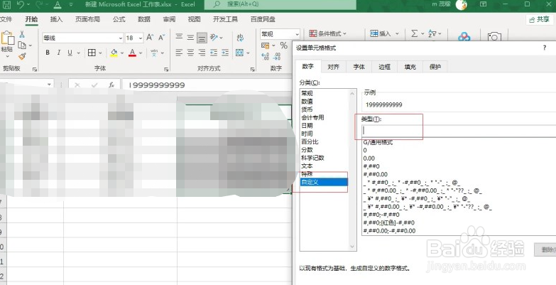Click the Baidu Netdisk cloud icon

point(464,36)
